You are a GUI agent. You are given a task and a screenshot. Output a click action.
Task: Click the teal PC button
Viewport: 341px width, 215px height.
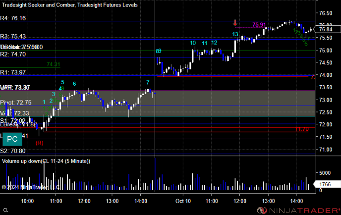pyautogui.click(x=12, y=139)
